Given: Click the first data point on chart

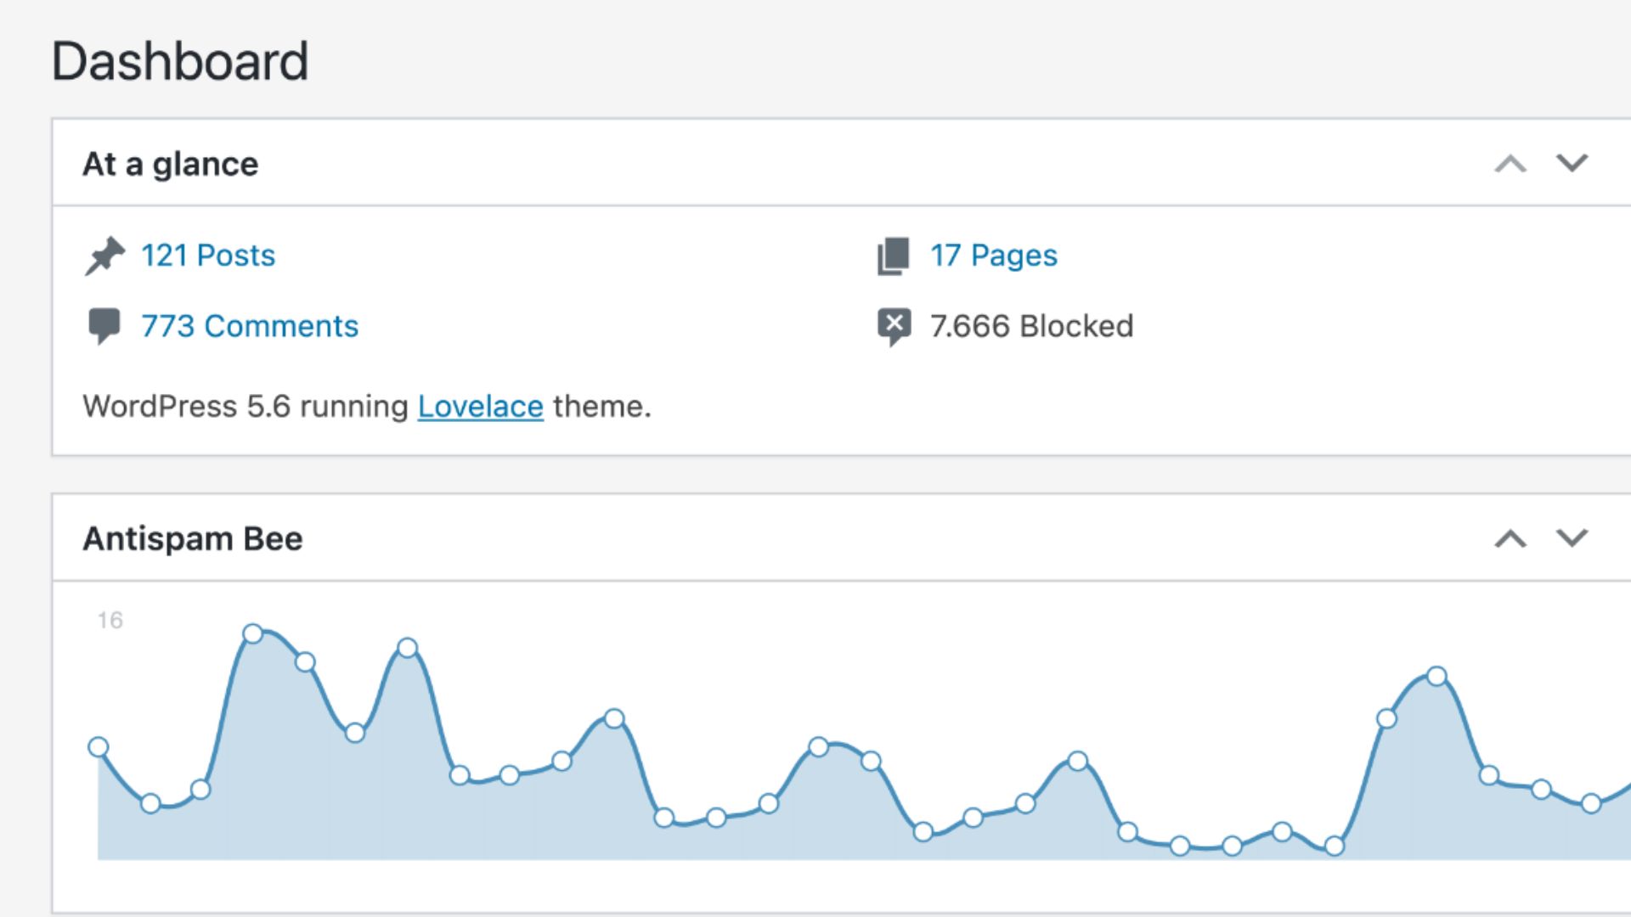Looking at the screenshot, I should (x=99, y=747).
